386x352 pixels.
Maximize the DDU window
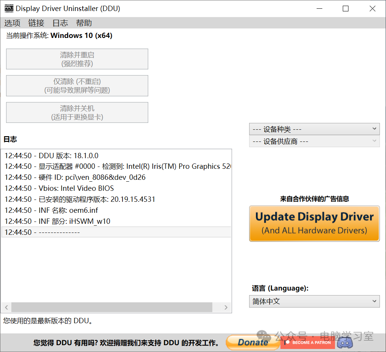click(346, 9)
